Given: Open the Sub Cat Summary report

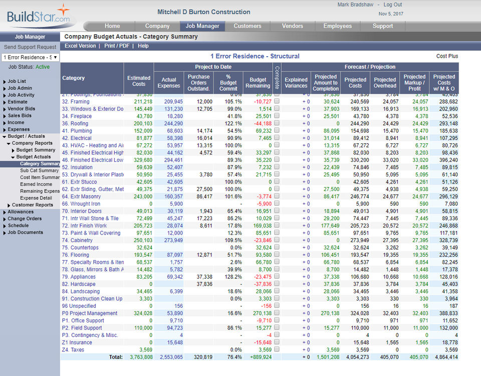Looking at the screenshot, I should [x=40, y=170].
